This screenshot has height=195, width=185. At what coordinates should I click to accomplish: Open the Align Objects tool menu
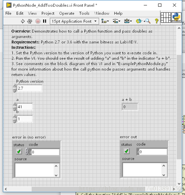click(x=105, y=21)
